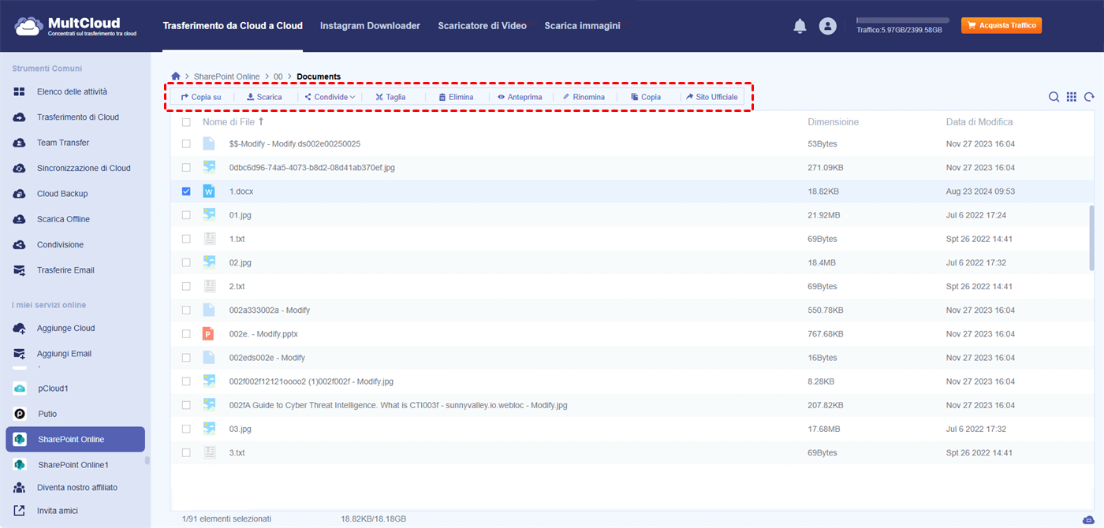The width and height of the screenshot is (1104, 528).
Task: Open Trasferimento da Cloud a Cloud tab
Action: click(233, 26)
